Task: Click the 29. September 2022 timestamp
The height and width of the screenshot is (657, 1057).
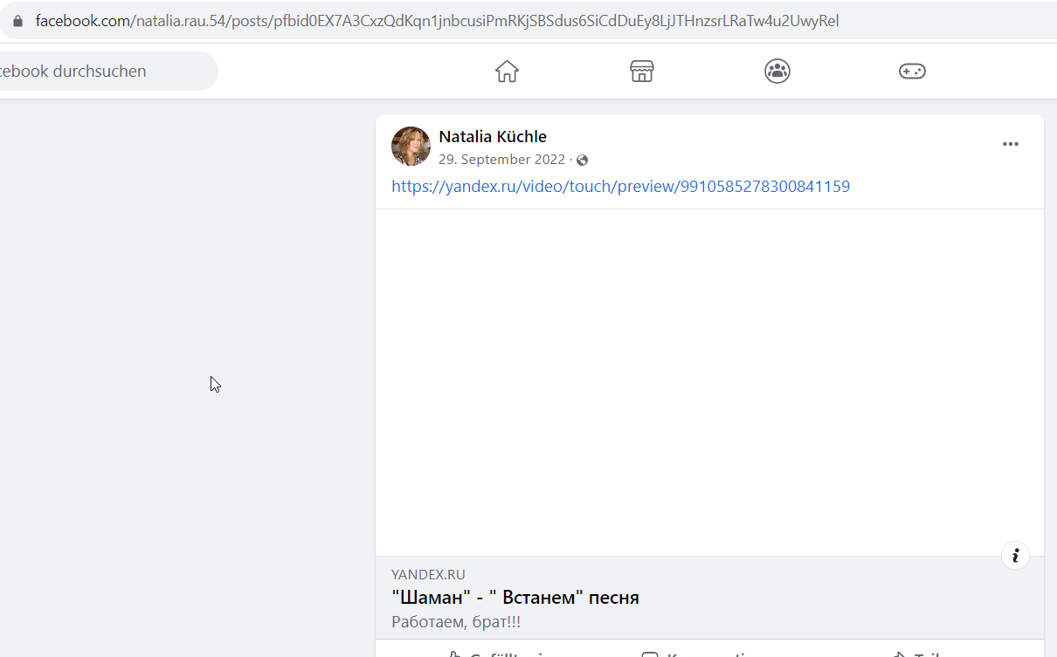Action: 501,160
